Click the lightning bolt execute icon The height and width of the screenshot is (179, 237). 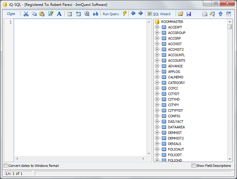125,13
